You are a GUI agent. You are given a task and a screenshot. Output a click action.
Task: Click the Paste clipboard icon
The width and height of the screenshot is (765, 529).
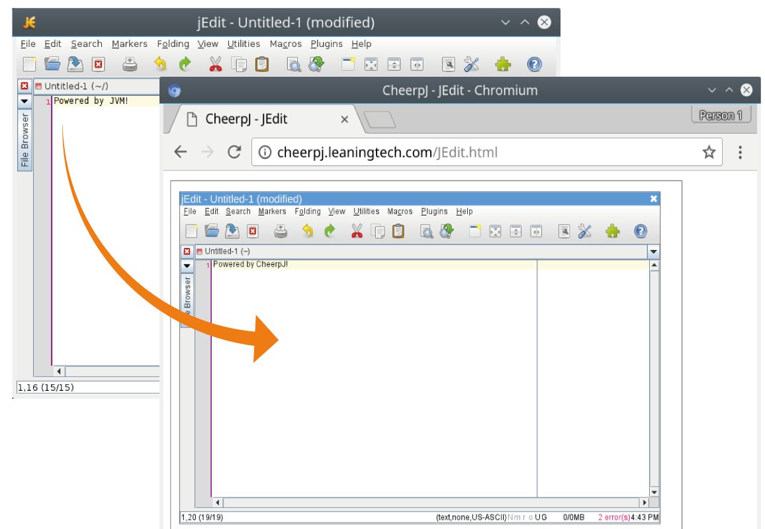coord(398,231)
